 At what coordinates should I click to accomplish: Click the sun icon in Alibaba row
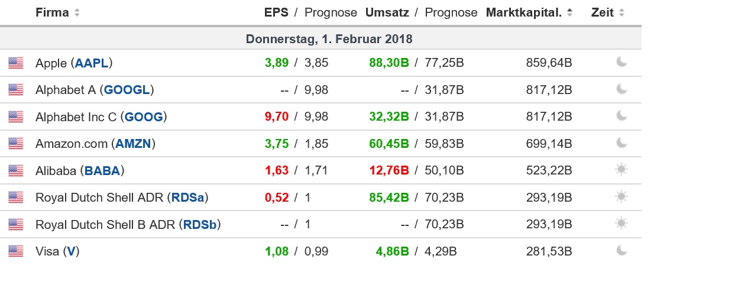coord(621,170)
